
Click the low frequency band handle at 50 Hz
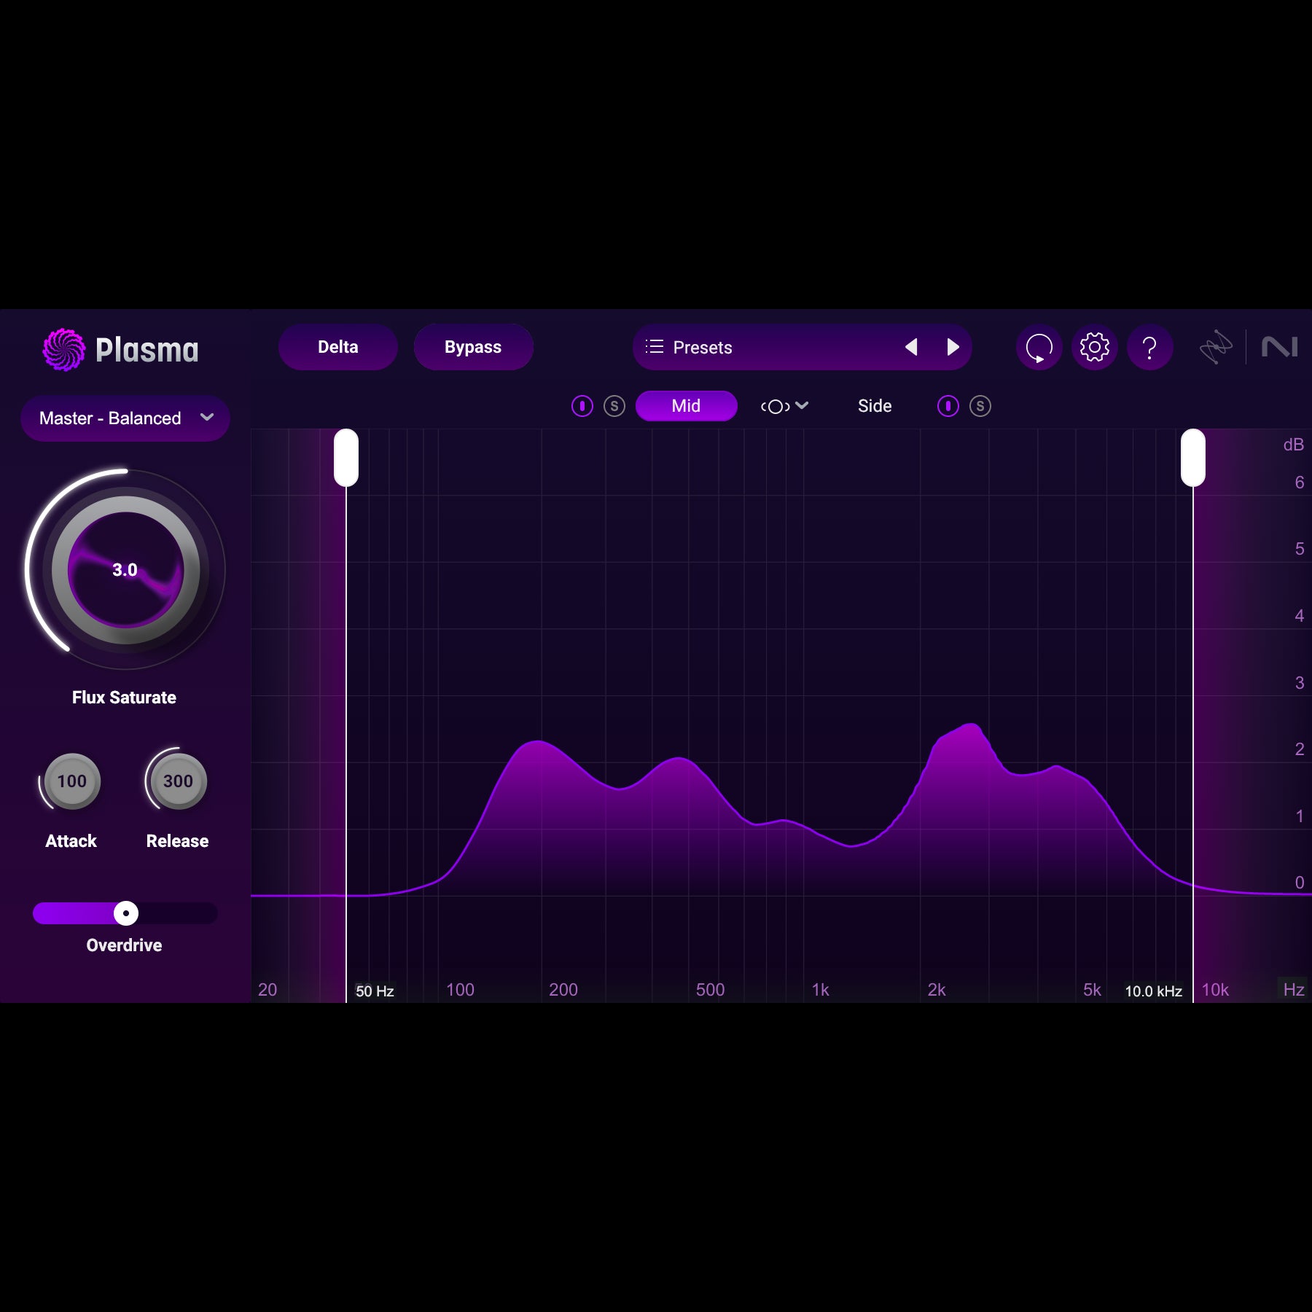pos(346,458)
